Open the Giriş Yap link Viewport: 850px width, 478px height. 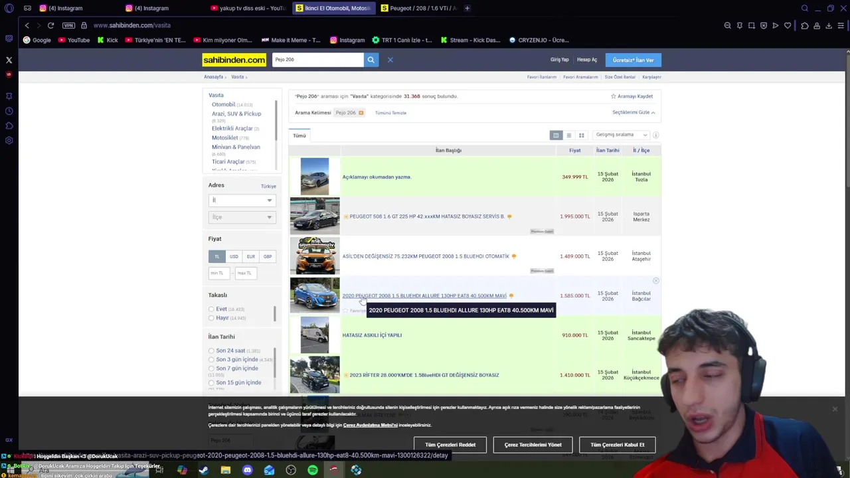pyautogui.click(x=559, y=60)
